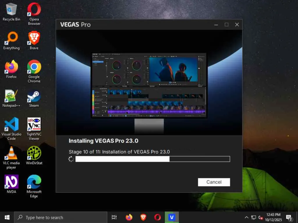
Task: Activate the VEGAS installer taskbar button
Action: (x=172, y=217)
